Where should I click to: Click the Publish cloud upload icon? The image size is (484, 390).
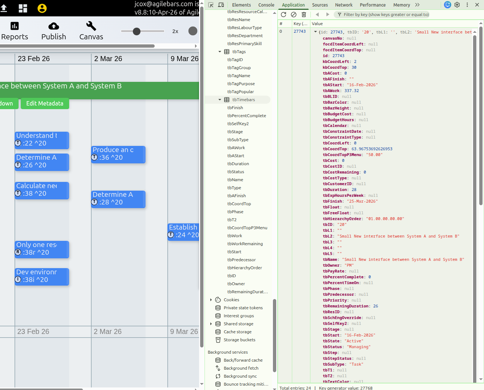[53, 26]
